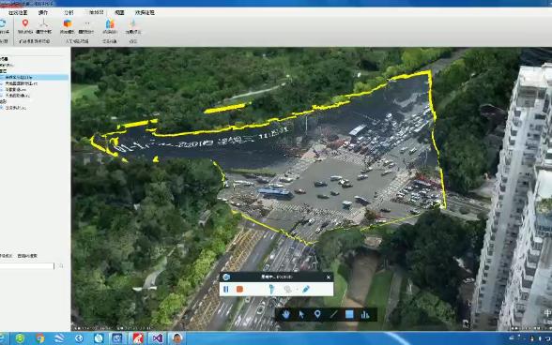Click the three-axis coordinate ribbon icon
Viewport: 552px width, 345px height.
[43, 23]
